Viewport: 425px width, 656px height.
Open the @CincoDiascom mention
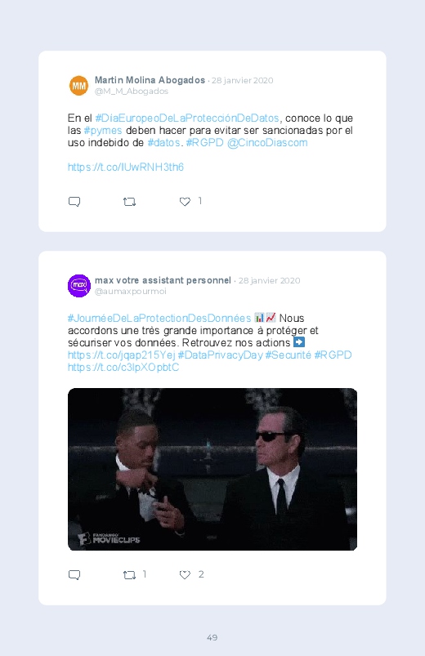pos(267,143)
